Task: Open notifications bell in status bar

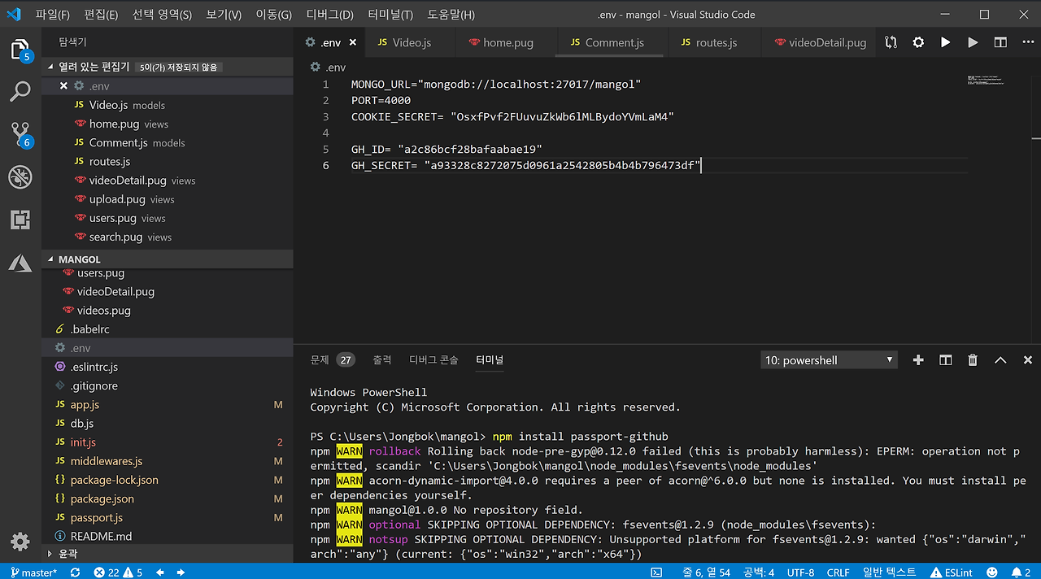Action: click(1016, 572)
